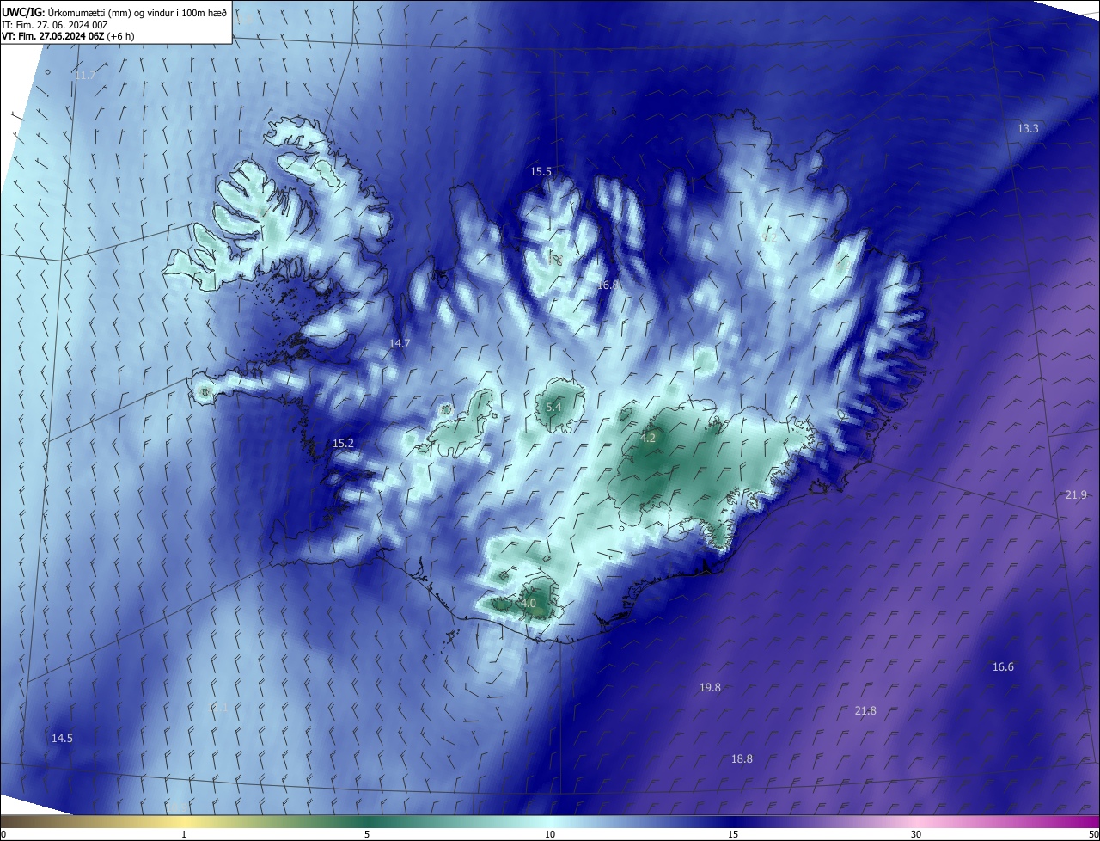Click the 16.6 value label
Viewport: 1100px width, 841px height.
pos(1003,666)
